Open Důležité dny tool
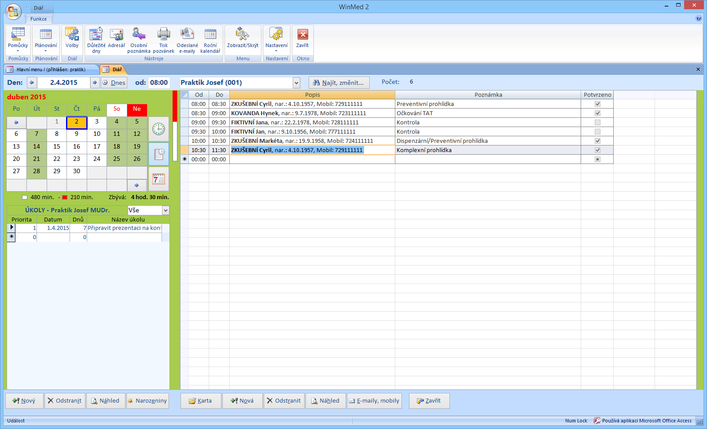This screenshot has height=429, width=707. pos(96,40)
